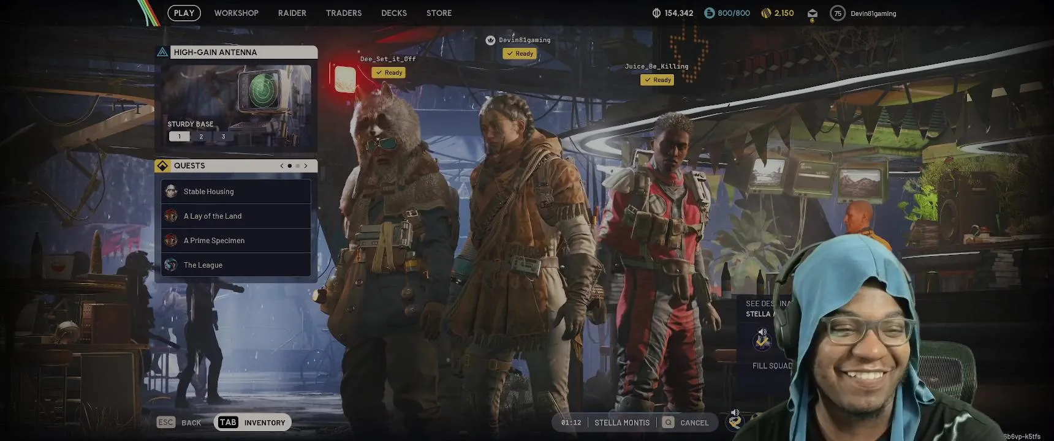Image resolution: width=1054 pixels, height=441 pixels.
Task: Click Juice_Be_Killing player name
Action: click(656, 66)
